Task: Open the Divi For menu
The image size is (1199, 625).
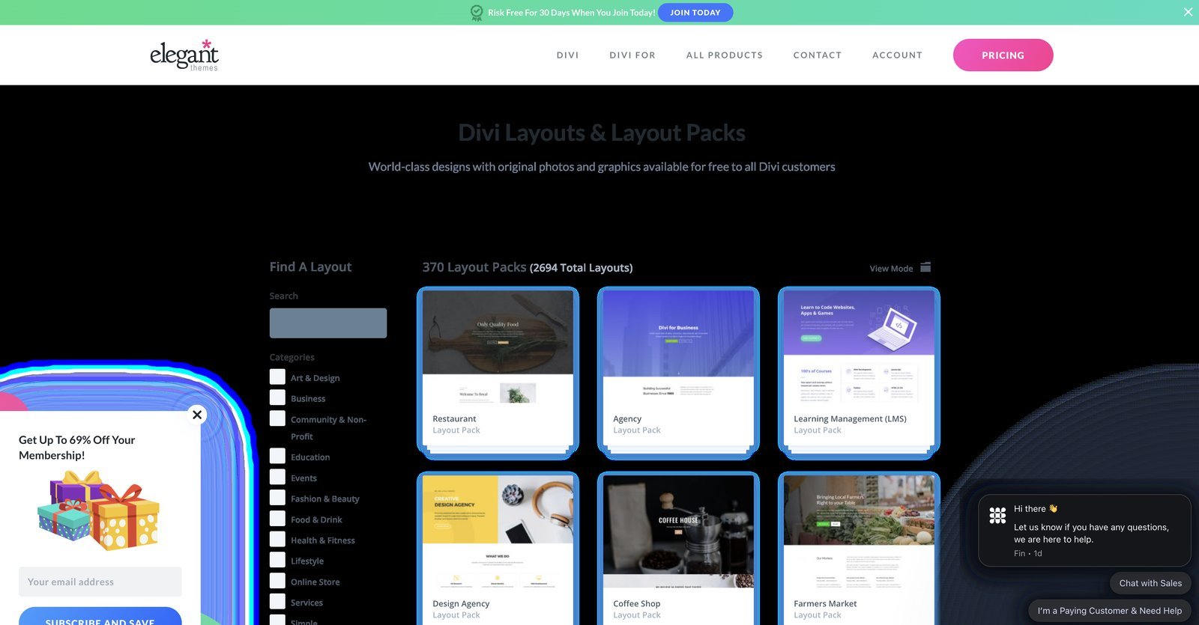Action: click(x=632, y=55)
